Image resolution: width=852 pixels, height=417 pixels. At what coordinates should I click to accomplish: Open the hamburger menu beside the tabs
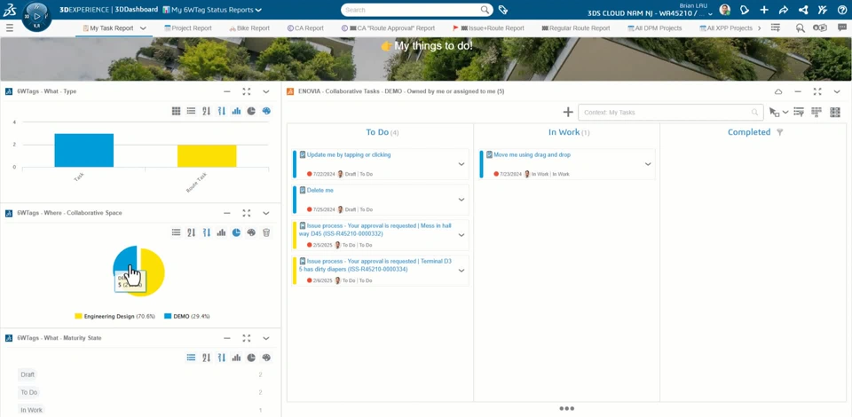pos(10,28)
